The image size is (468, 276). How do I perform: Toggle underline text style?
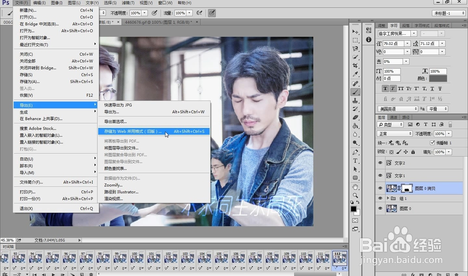(432, 89)
